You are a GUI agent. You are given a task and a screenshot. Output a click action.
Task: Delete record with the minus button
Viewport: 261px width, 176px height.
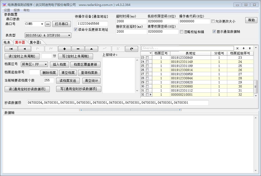point(78,49)
